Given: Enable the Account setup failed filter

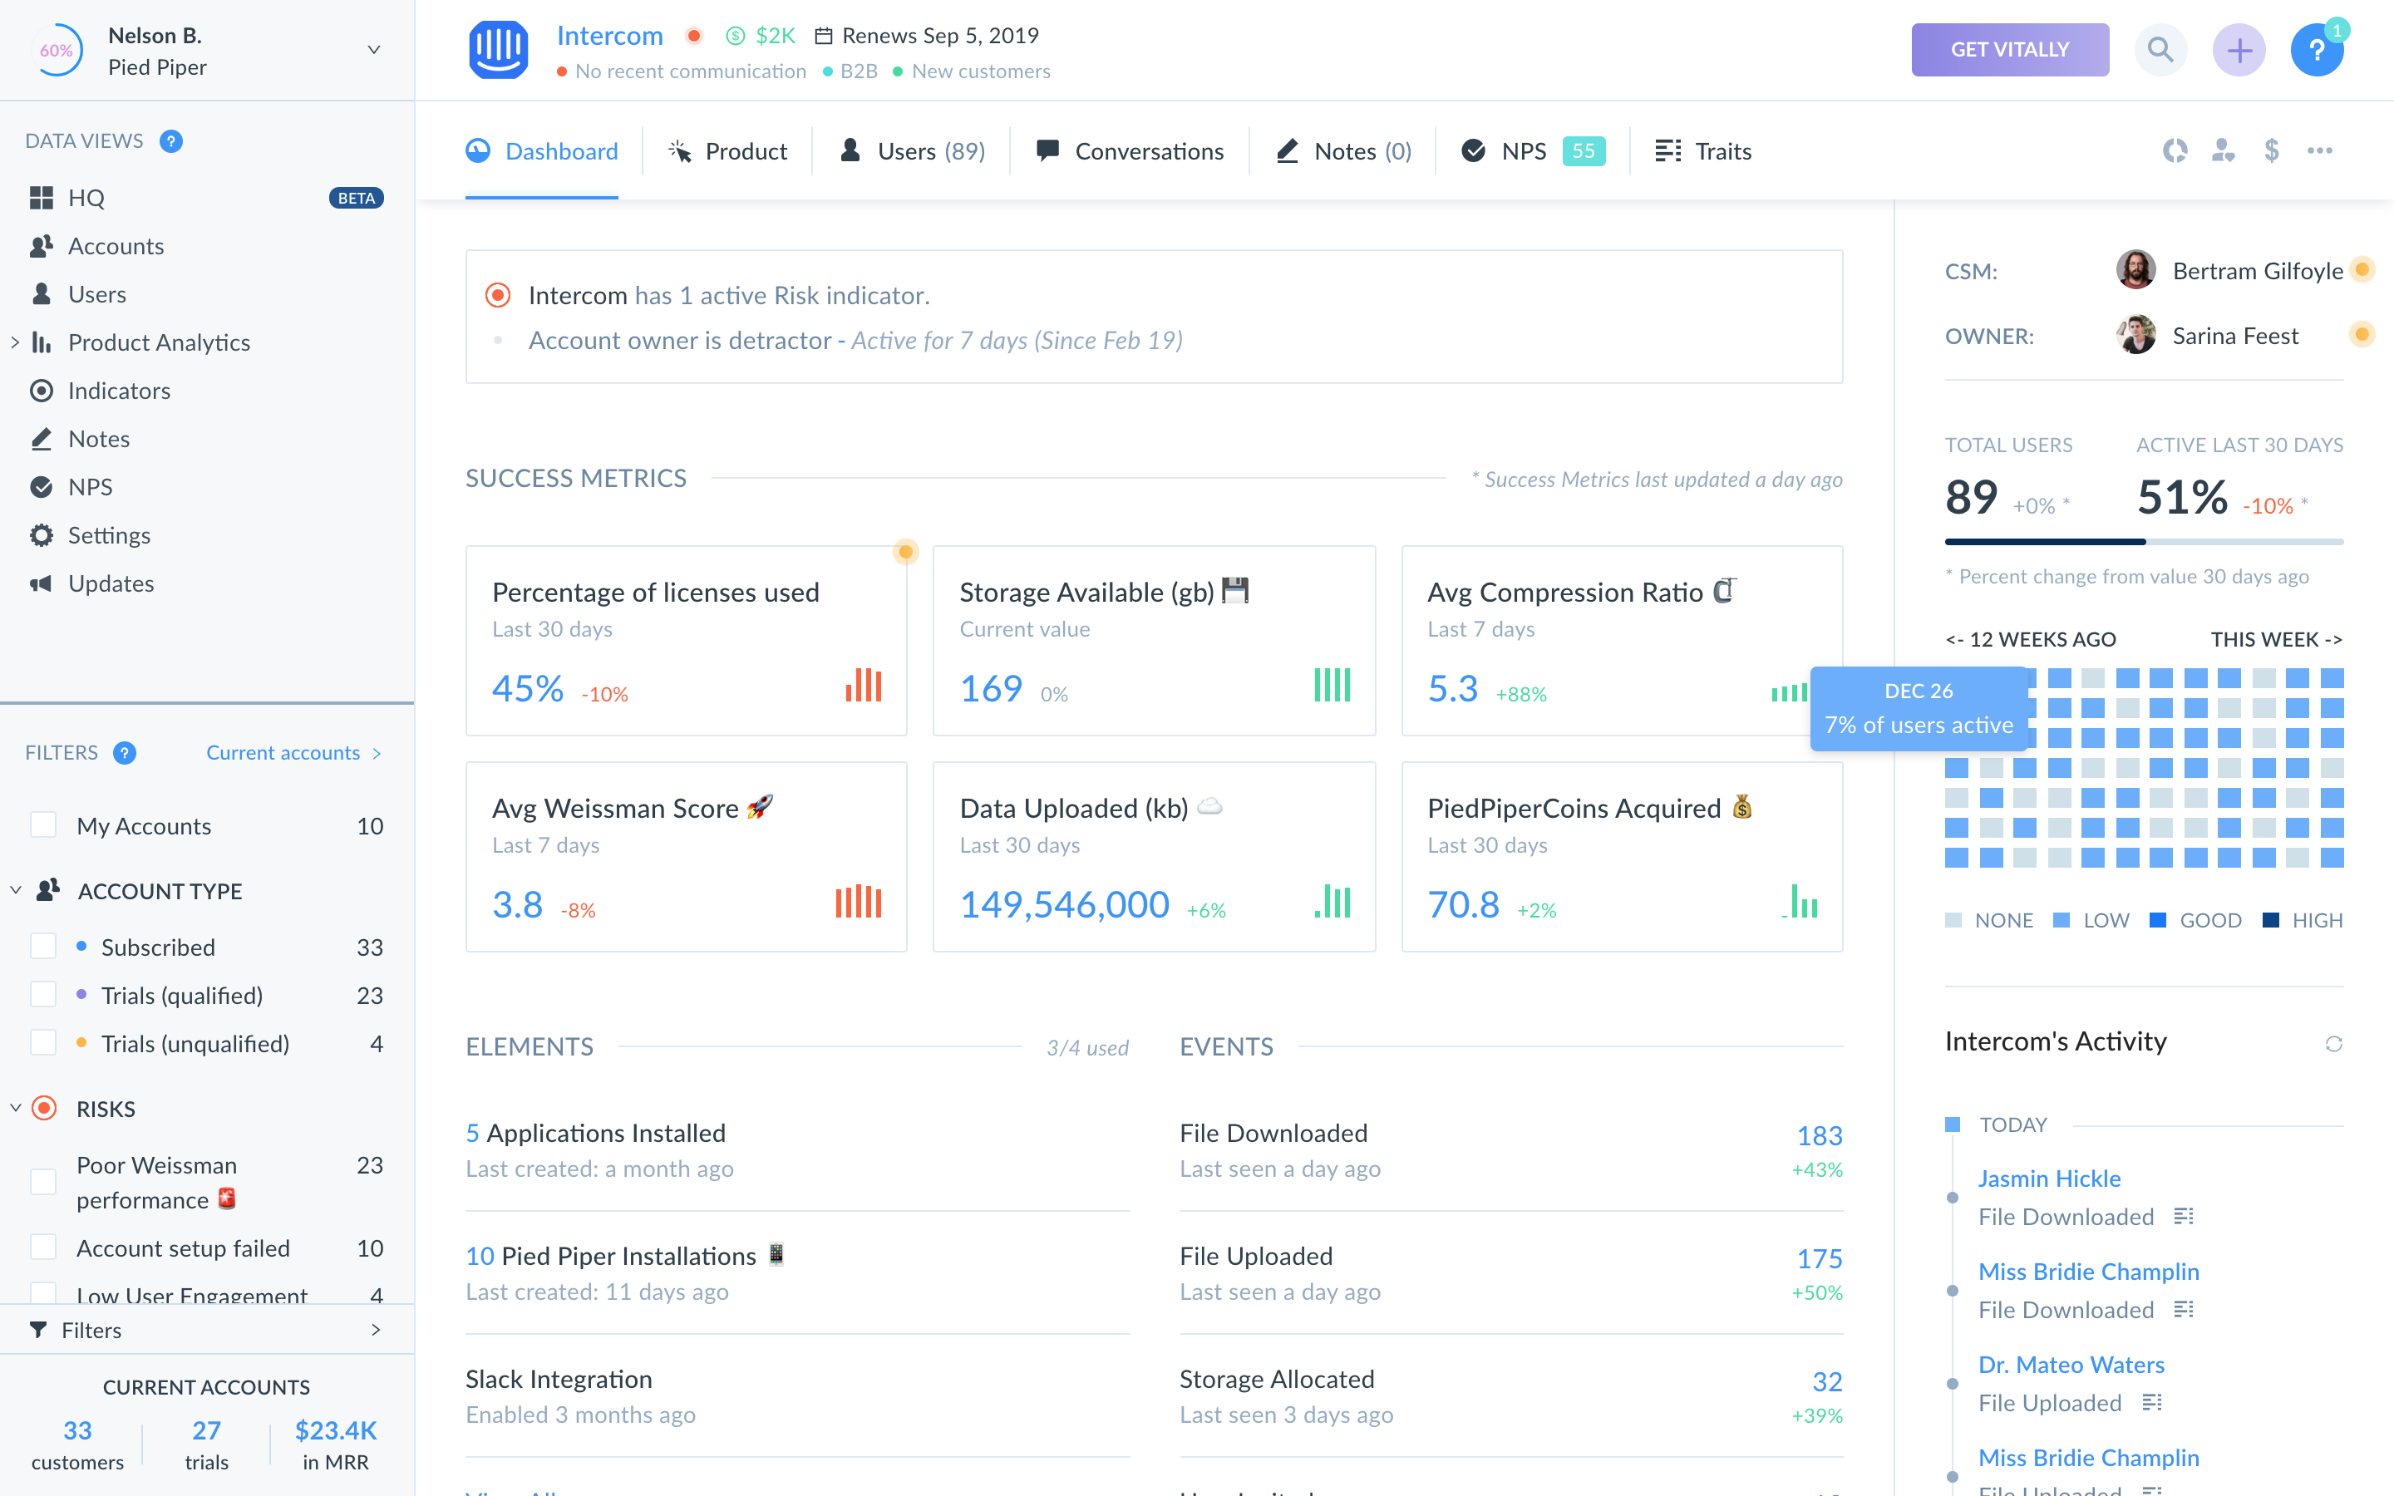Looking at the screenshot, I should tap(43, 1247).
